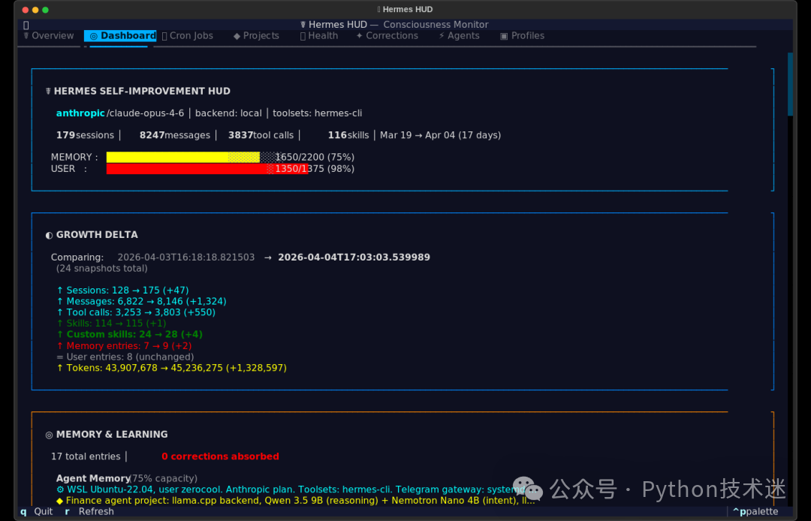Select the Overview trident icon

26,35
